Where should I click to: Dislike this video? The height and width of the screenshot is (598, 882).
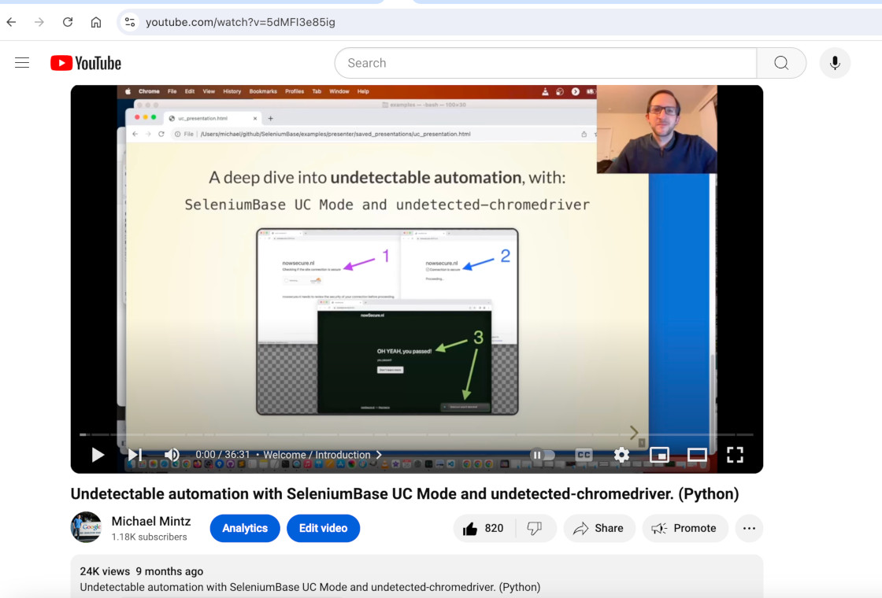(x=535, y=528)
